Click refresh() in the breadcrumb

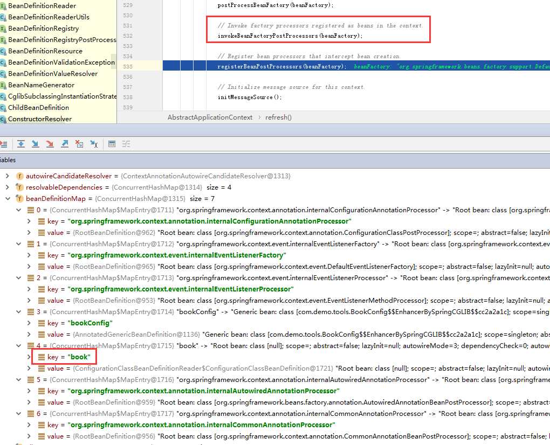pyautogui.click(x=279, y=117)
